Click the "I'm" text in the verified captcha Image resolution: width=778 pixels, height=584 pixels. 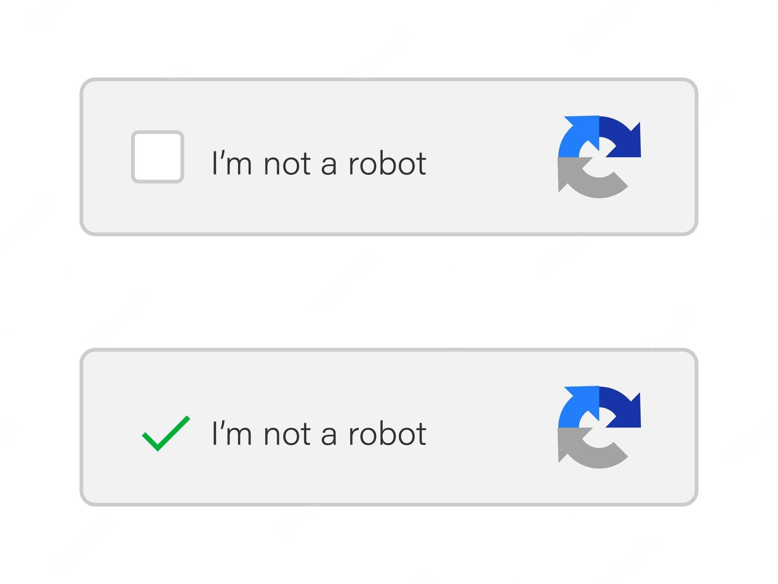pyautogui.click(x=232, y=433)
